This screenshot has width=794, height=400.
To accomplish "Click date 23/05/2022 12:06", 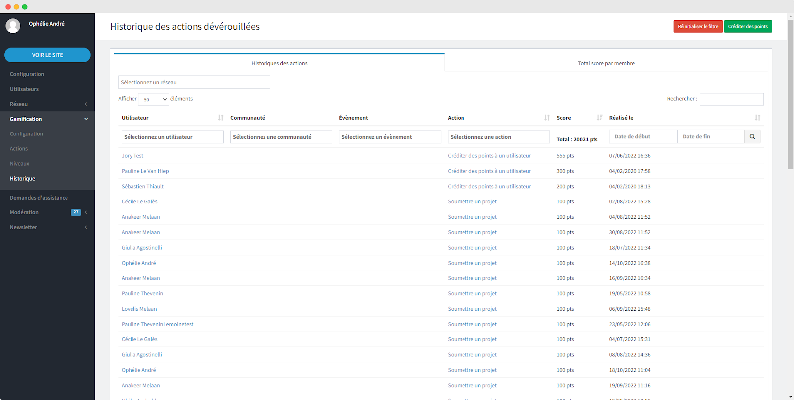I will tap(630, 324).
